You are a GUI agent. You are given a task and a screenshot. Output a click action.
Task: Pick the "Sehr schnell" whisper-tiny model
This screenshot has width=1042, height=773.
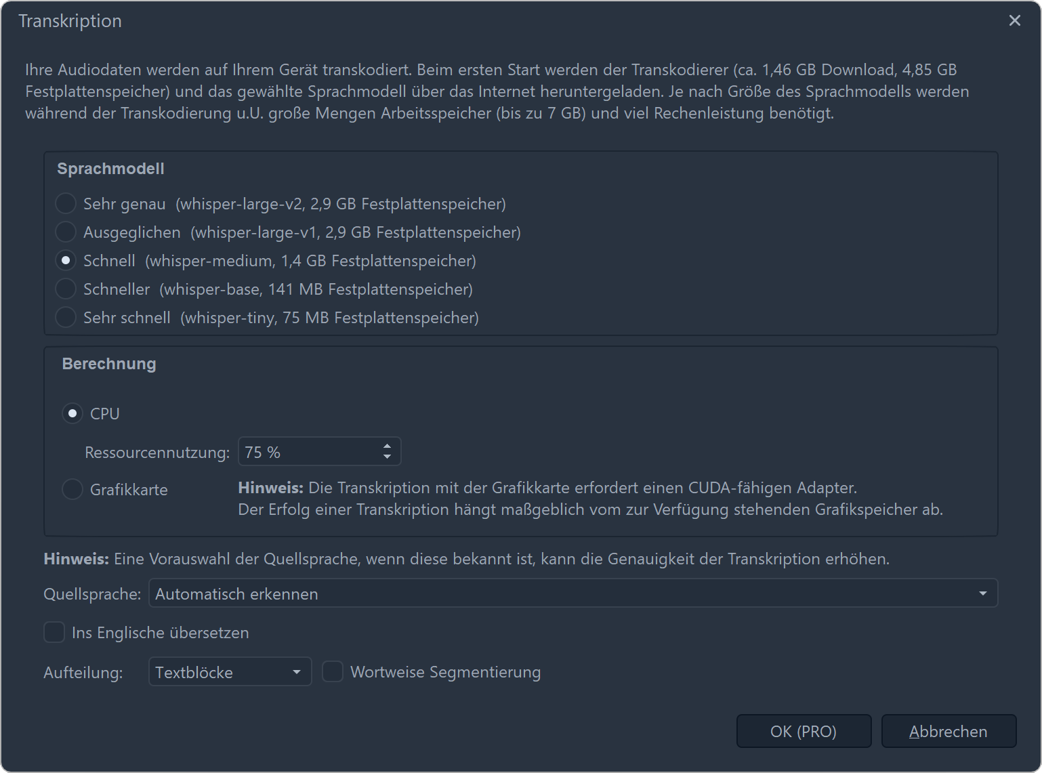66,317
